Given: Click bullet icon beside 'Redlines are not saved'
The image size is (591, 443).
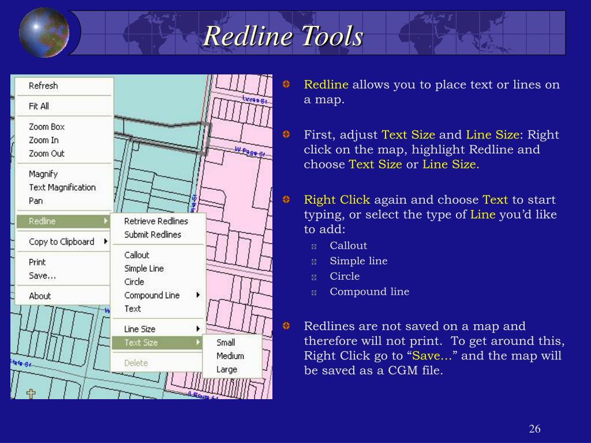Looking at the screenshot, I should click(x=286, y=325).
